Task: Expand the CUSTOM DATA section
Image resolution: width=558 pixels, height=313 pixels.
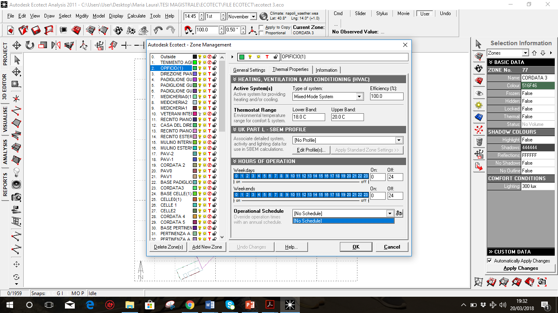Action: [521, 252]
